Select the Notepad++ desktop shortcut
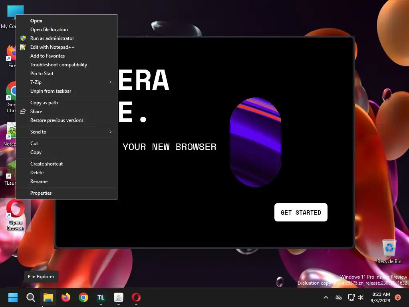 coord(9,134)
